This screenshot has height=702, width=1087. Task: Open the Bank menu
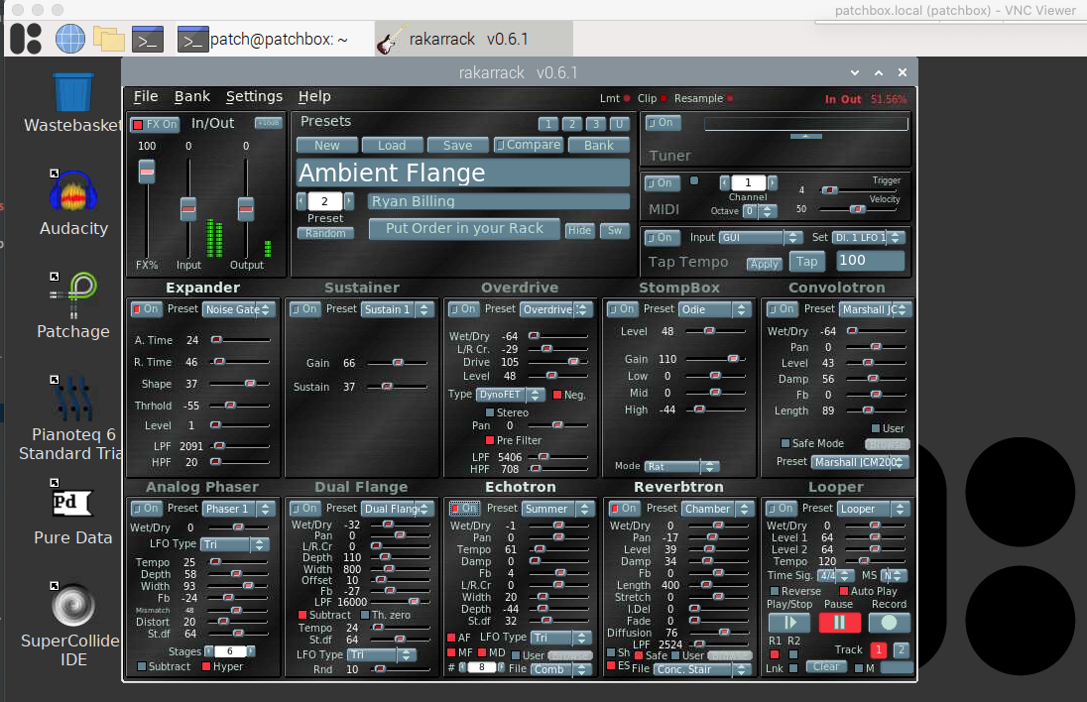click(192, 96)
